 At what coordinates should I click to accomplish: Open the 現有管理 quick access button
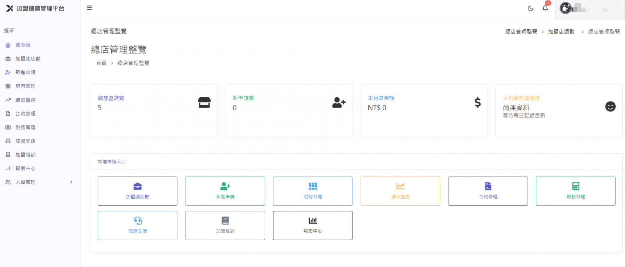point(313,191)
